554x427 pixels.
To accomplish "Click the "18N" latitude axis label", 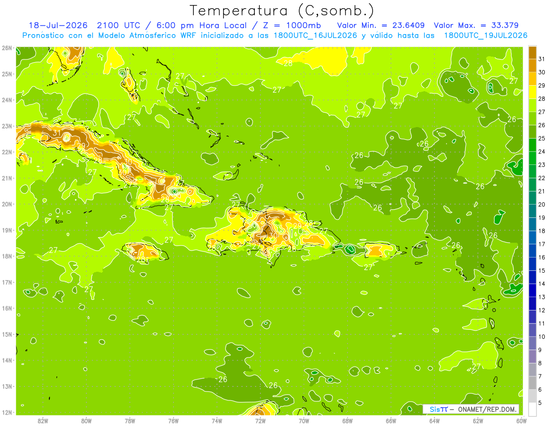I will coord(7,256).
